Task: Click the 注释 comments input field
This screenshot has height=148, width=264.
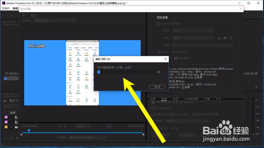Action: click(x=203, y=45)
